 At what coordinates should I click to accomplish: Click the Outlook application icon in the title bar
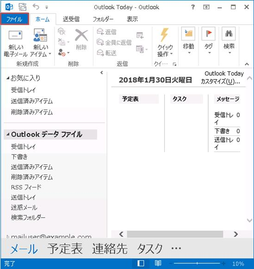[x=9, y=7]
